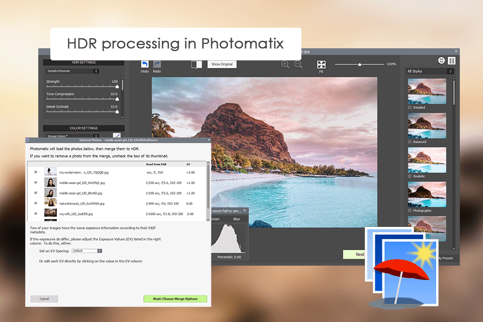
Task: Click filename my-wife_t20_JaaEER.jpg
Action: click(76, 214)
